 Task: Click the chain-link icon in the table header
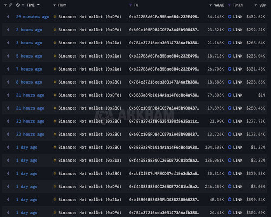[10, 5]
